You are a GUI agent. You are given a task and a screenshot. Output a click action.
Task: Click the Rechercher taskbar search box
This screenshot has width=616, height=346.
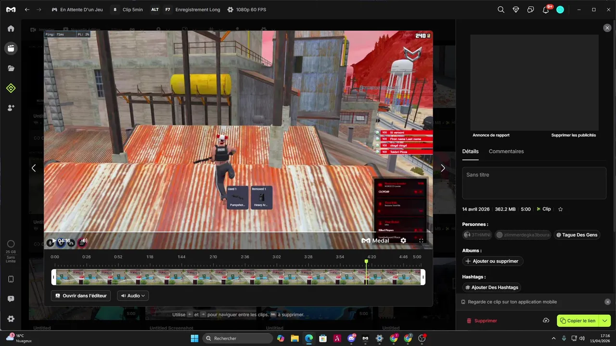point(238,338)
